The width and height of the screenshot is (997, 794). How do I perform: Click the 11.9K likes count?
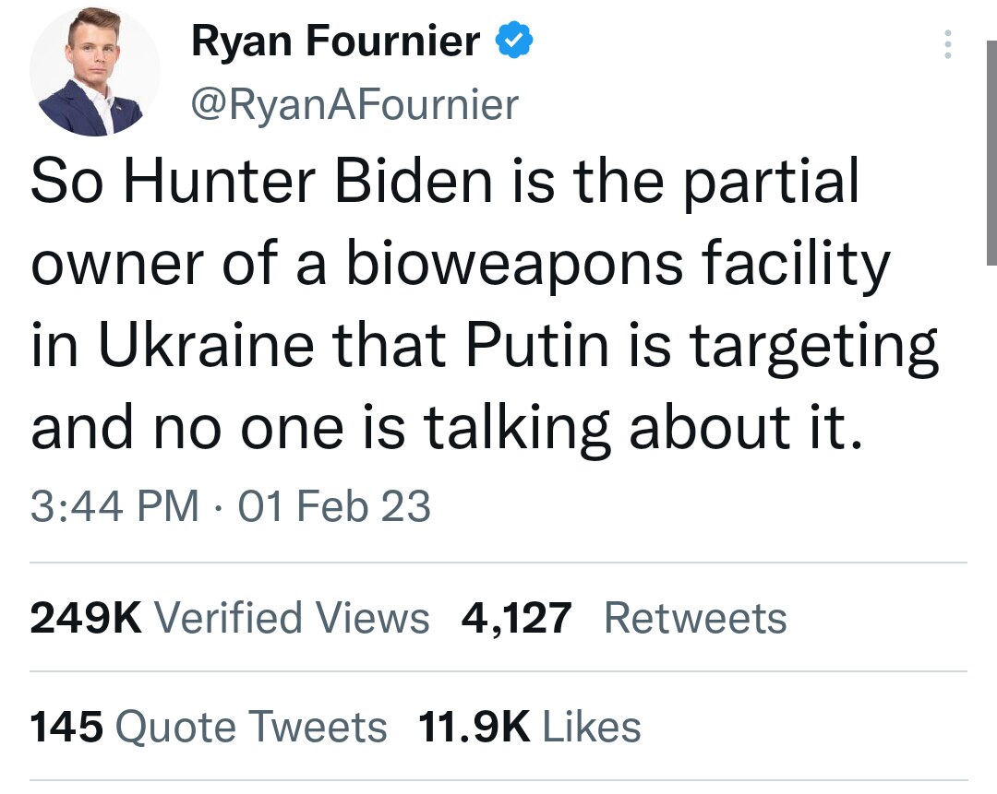[474, 728]
